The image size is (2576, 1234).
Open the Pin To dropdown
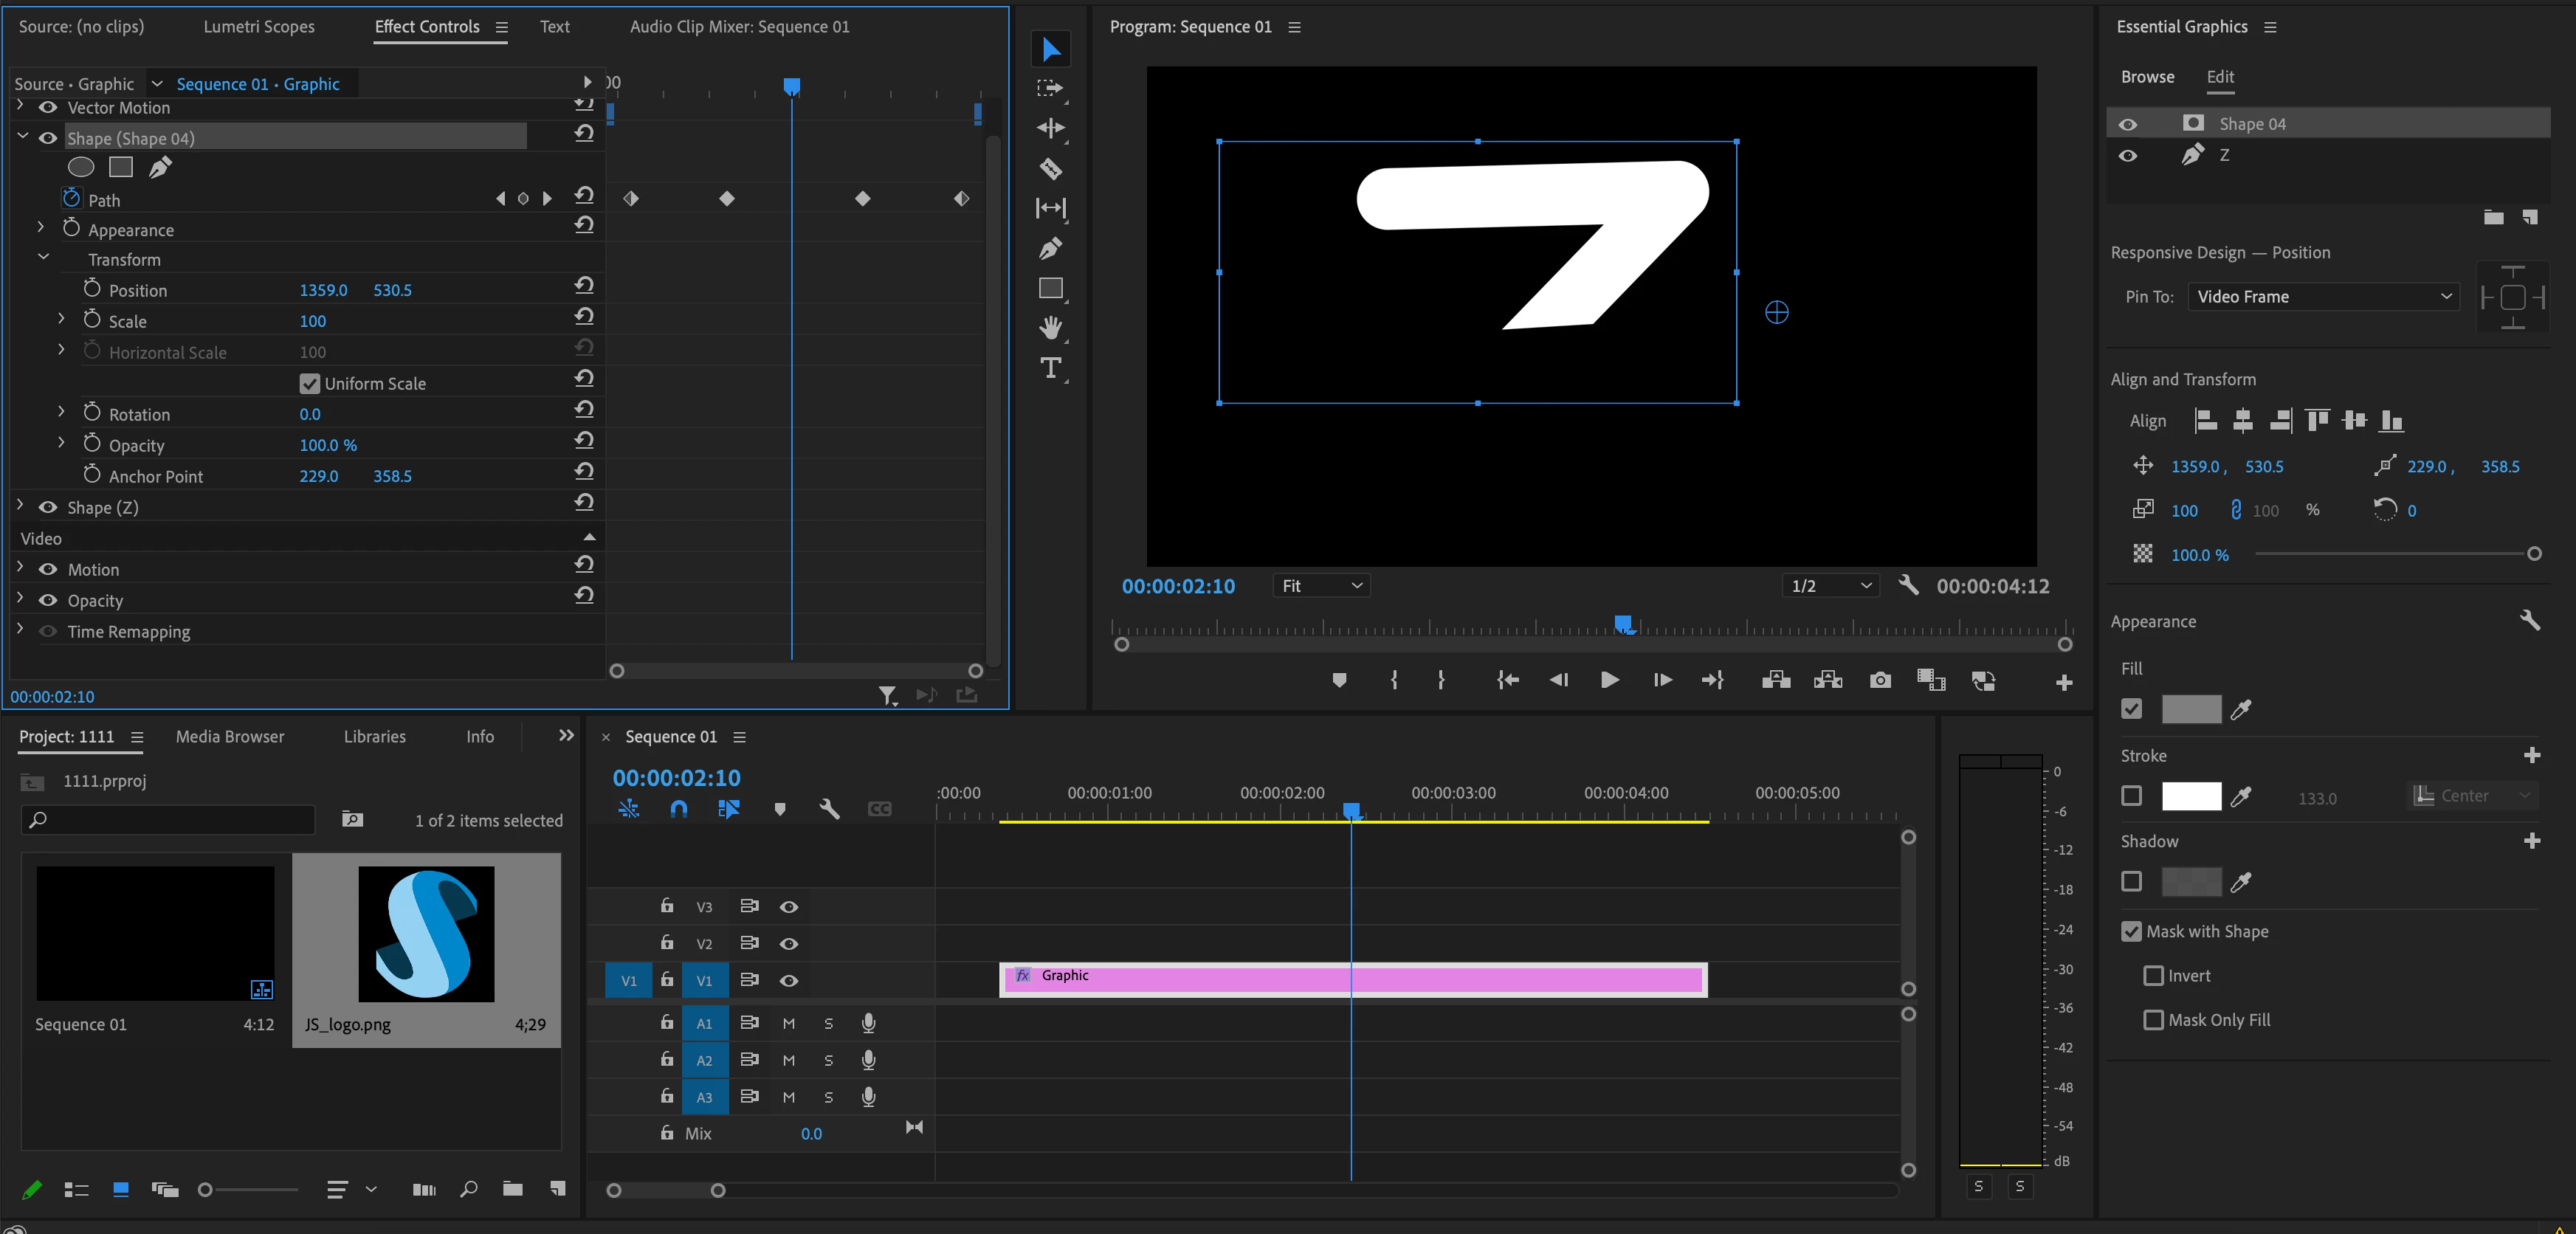(x=2323, y=296)
